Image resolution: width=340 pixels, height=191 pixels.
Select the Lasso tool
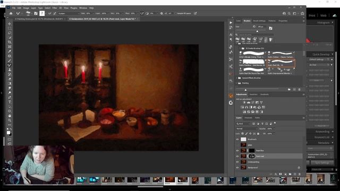coord(10,33)
